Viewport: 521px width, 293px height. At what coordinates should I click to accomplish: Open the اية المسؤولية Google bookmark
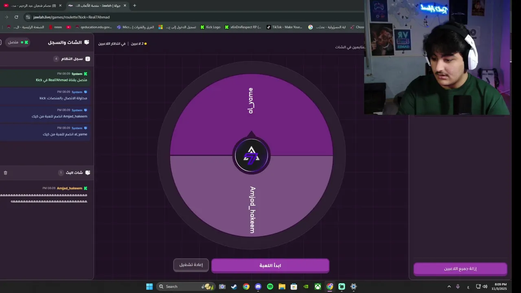327,27
